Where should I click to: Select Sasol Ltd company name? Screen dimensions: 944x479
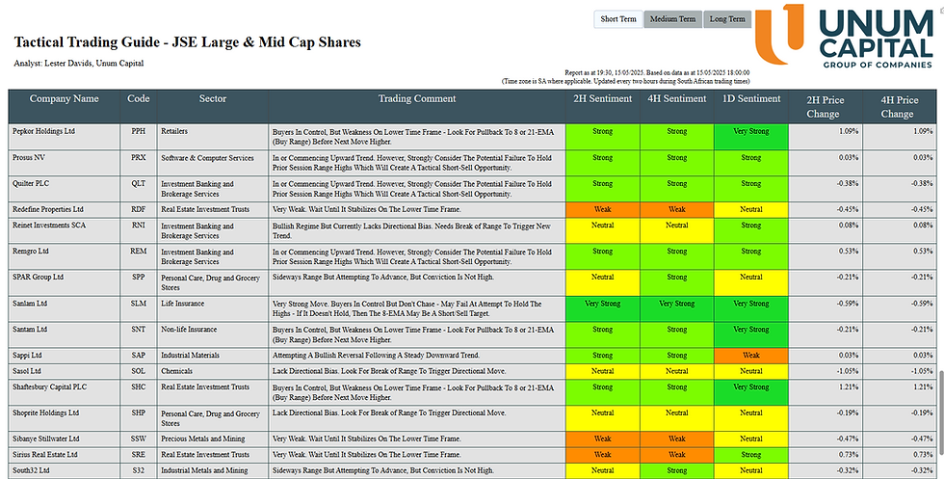[x=27, y=371]
